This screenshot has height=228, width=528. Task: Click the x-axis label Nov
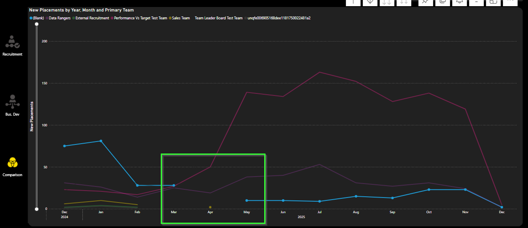465,212
